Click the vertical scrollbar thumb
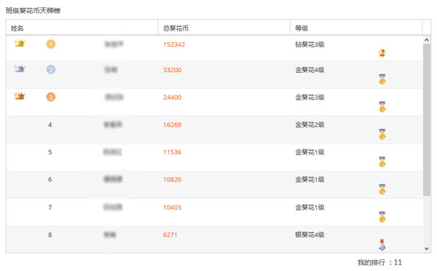Viewport: 437px width, 271px height. click(426, 119)
